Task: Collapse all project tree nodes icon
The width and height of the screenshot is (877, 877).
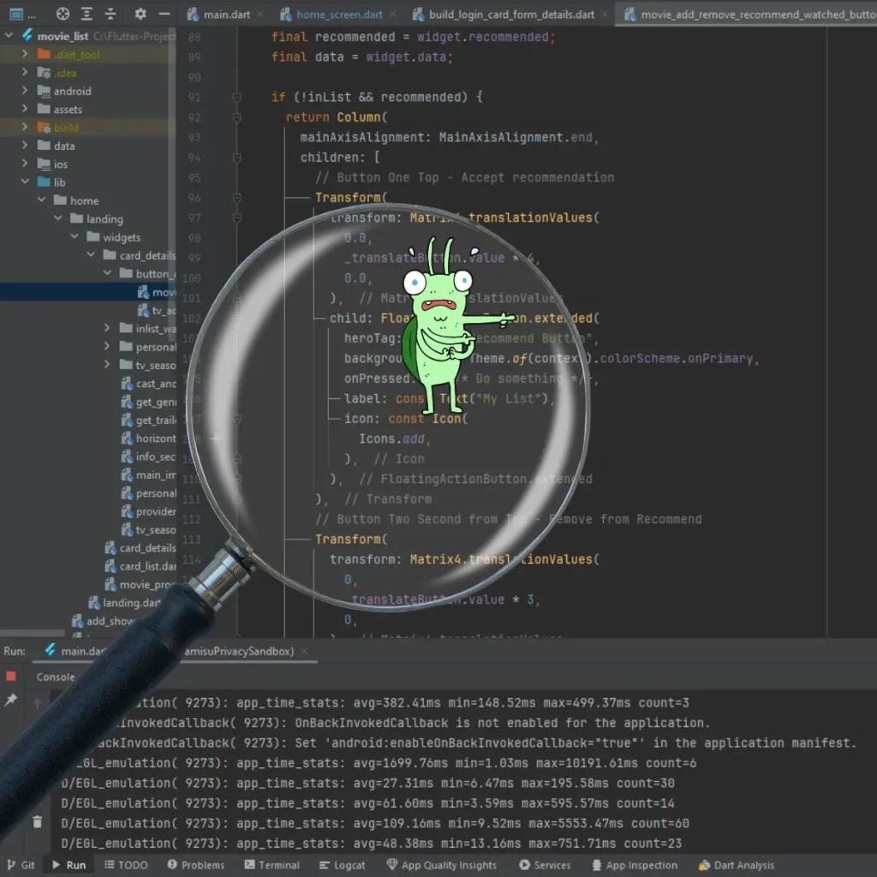Action: click(x=110, y=14)
